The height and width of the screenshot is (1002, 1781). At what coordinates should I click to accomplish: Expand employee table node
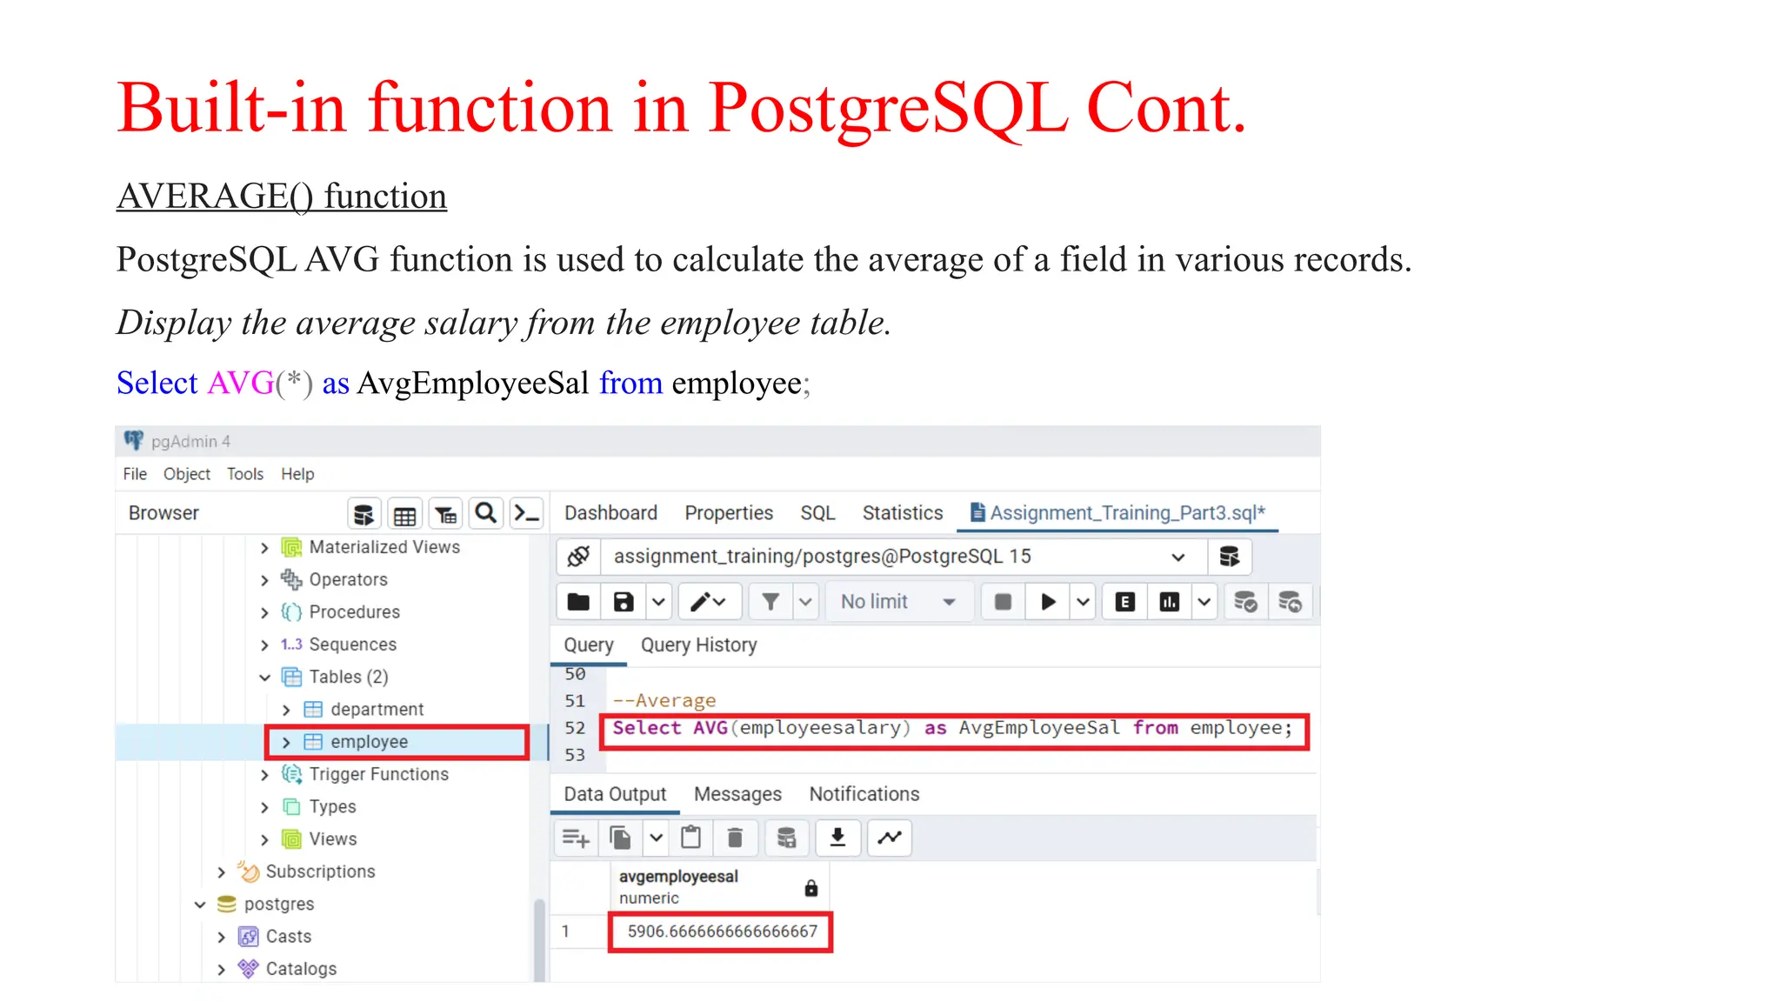click(286, 743)
